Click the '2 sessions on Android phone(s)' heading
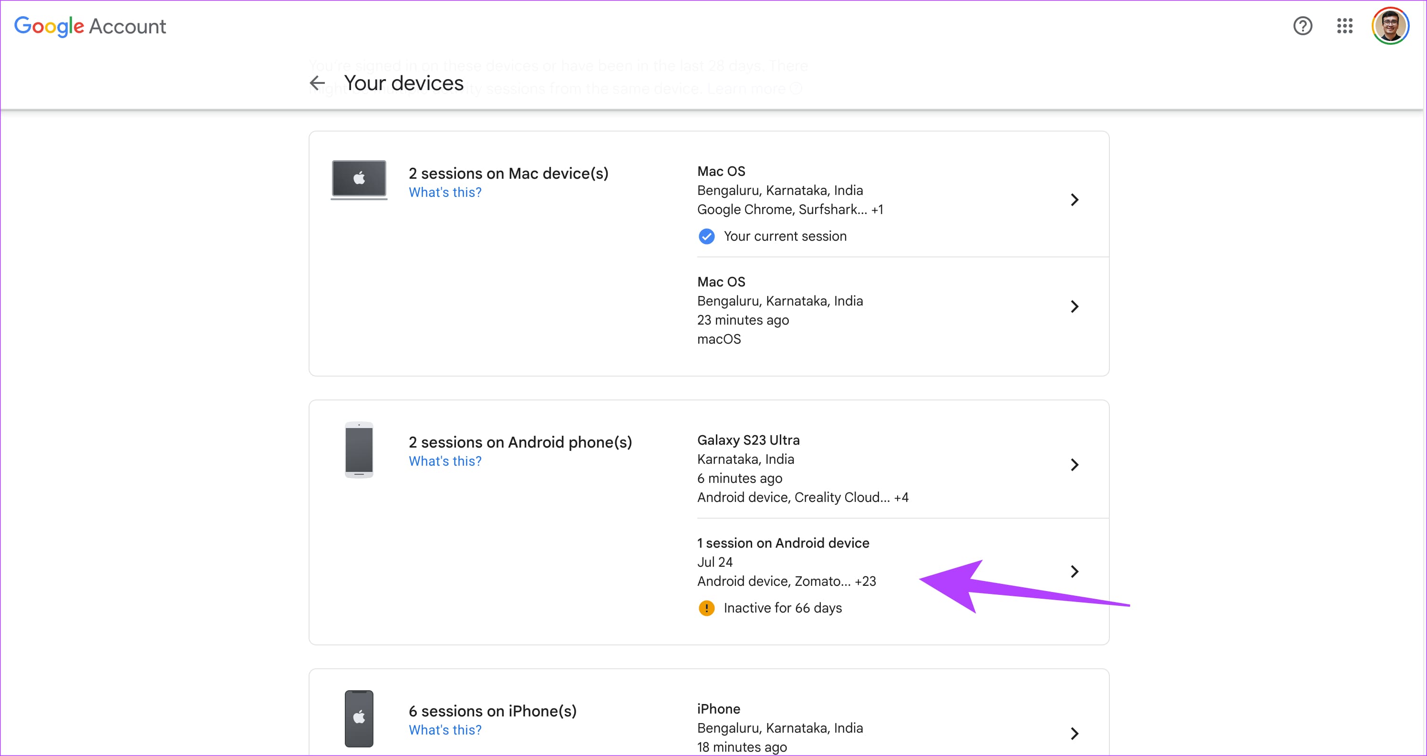The width and height of the screenshot is (1427, 756). [x=520, y=442]
